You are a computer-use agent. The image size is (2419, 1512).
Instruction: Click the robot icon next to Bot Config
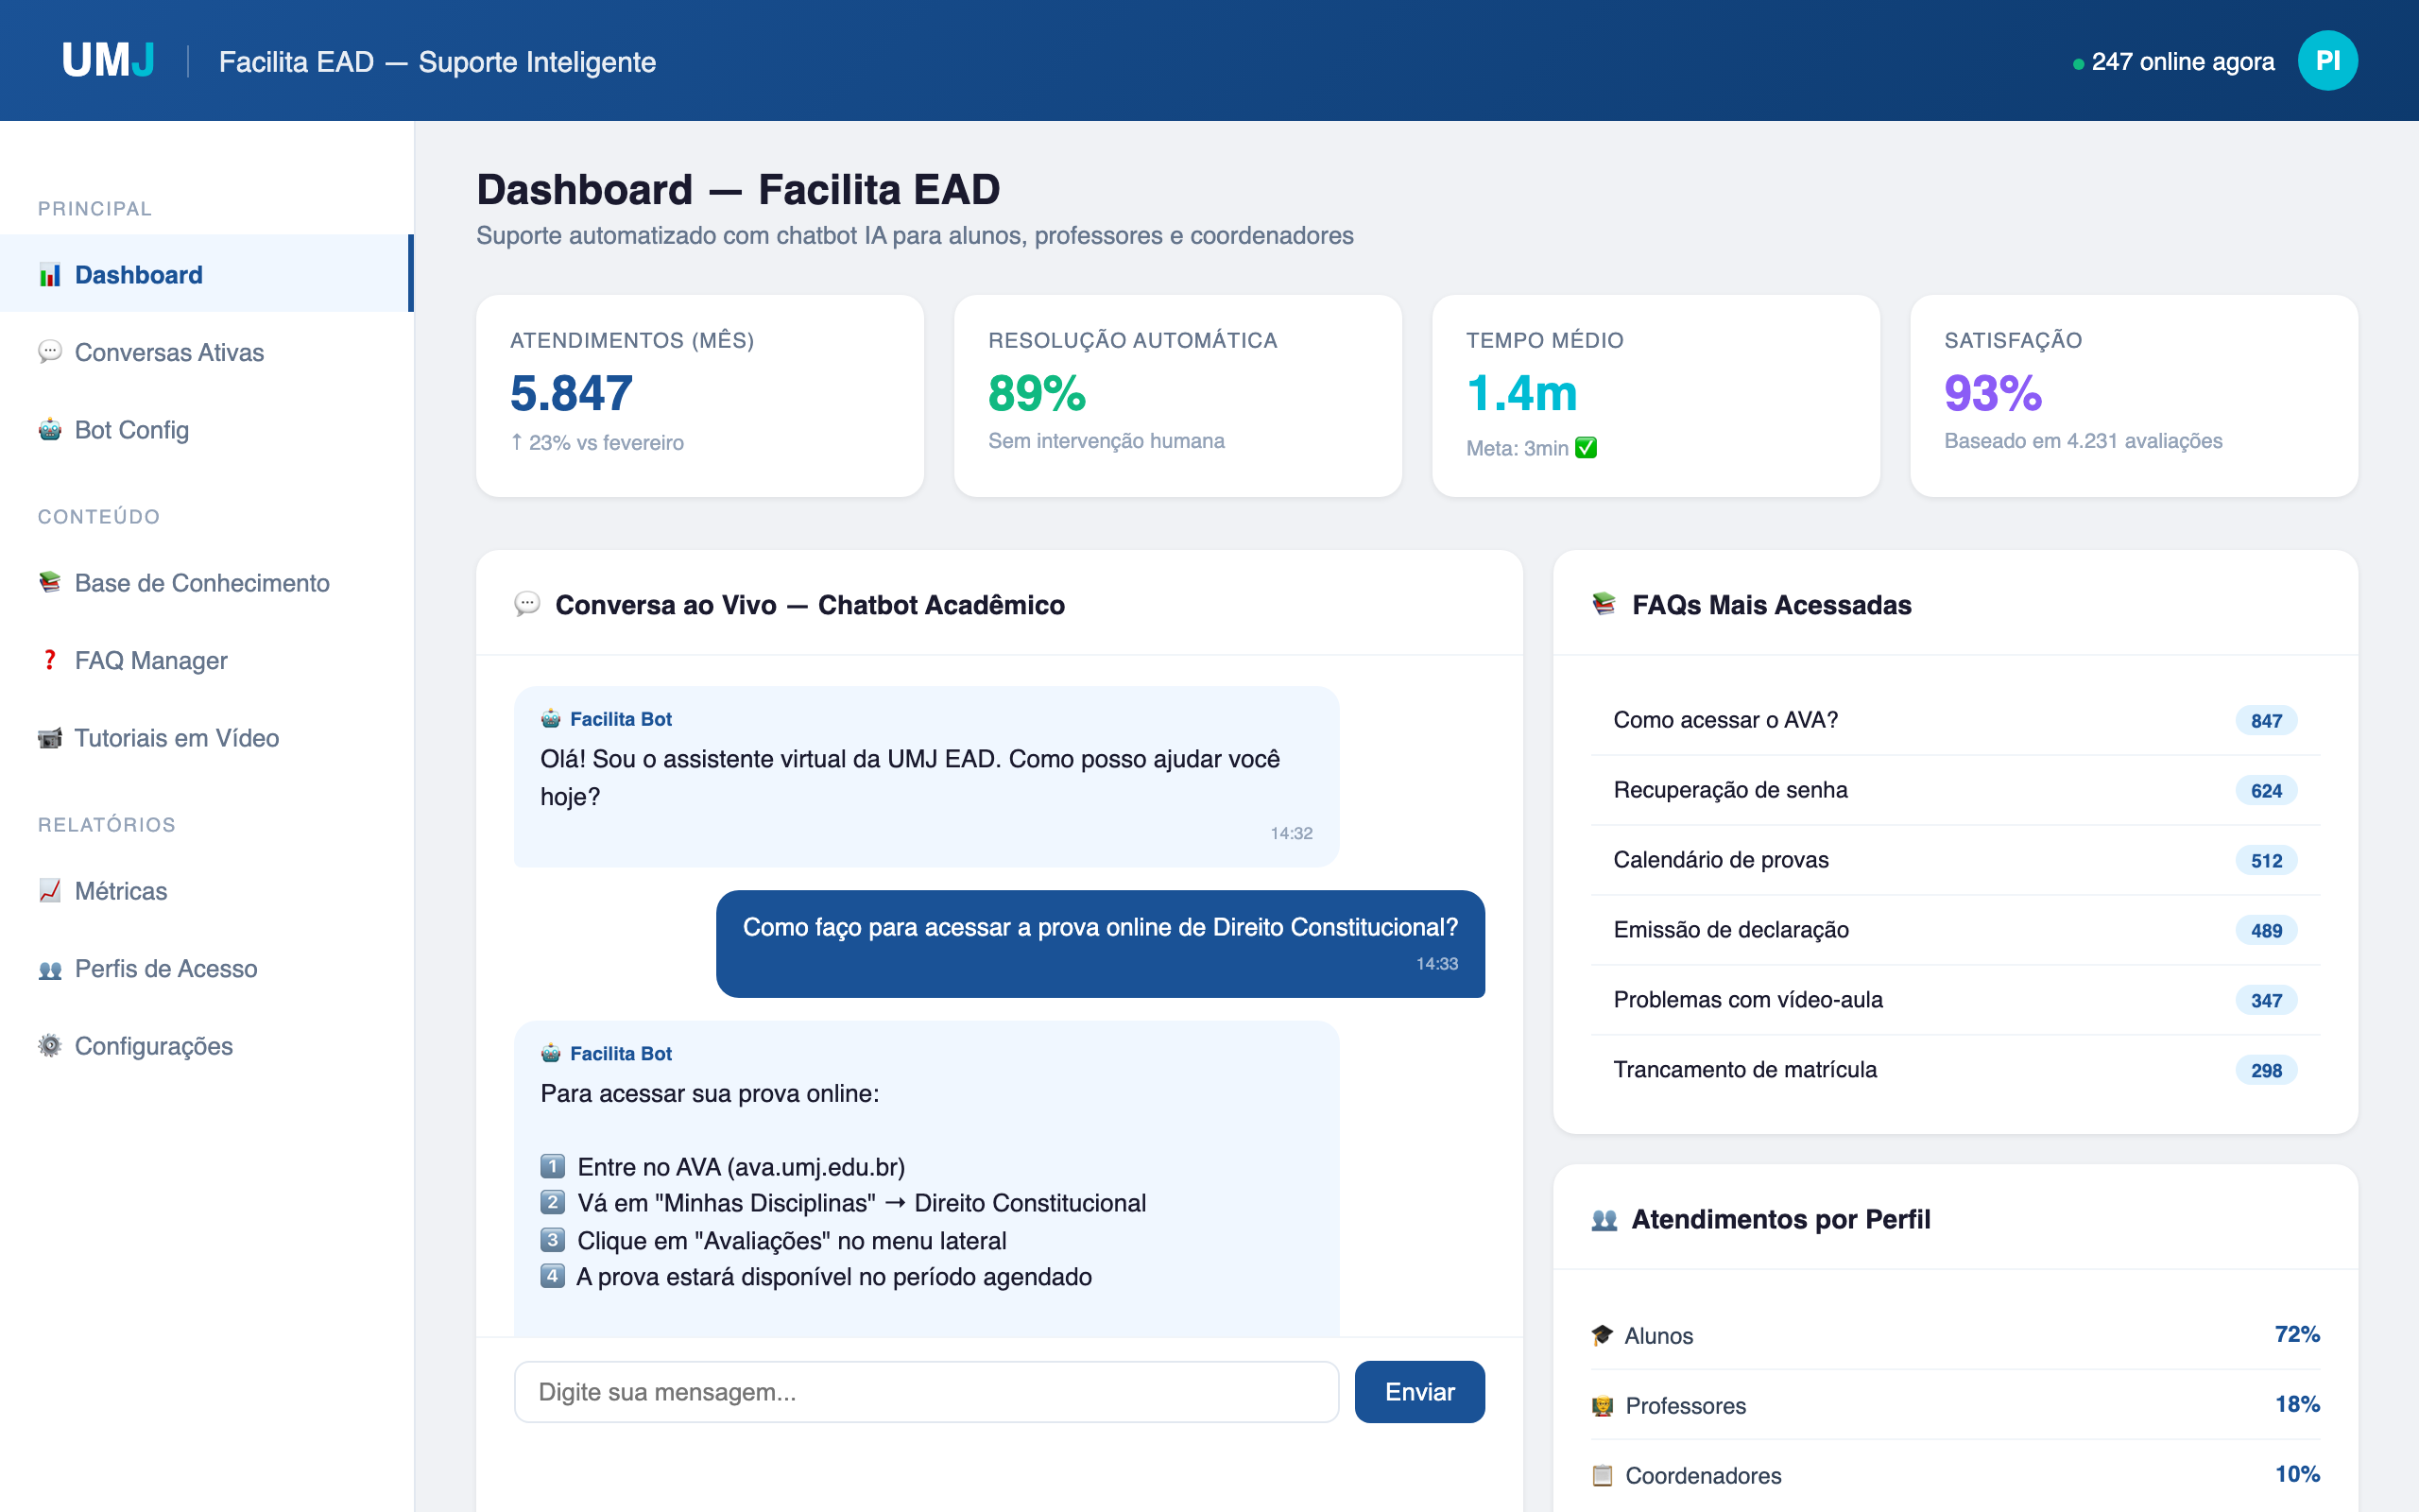(x=49, y=430)
